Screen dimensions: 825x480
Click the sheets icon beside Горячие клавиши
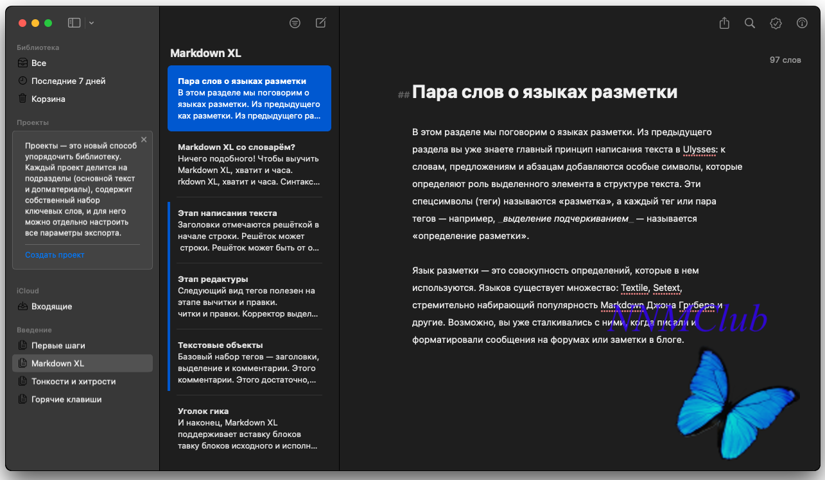click(x=23, y=399)
